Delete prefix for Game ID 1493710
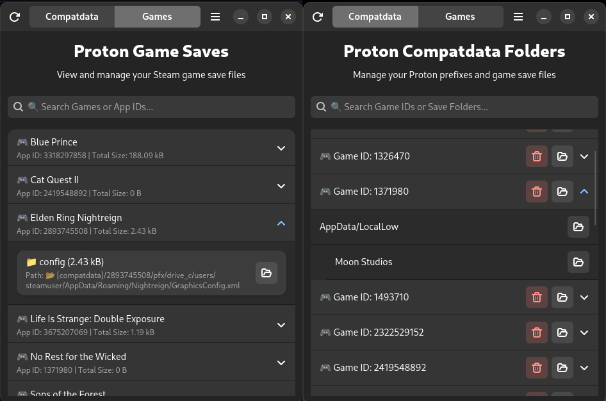The width and height of the screenshot is (606, 401). [x=537, y=297]
